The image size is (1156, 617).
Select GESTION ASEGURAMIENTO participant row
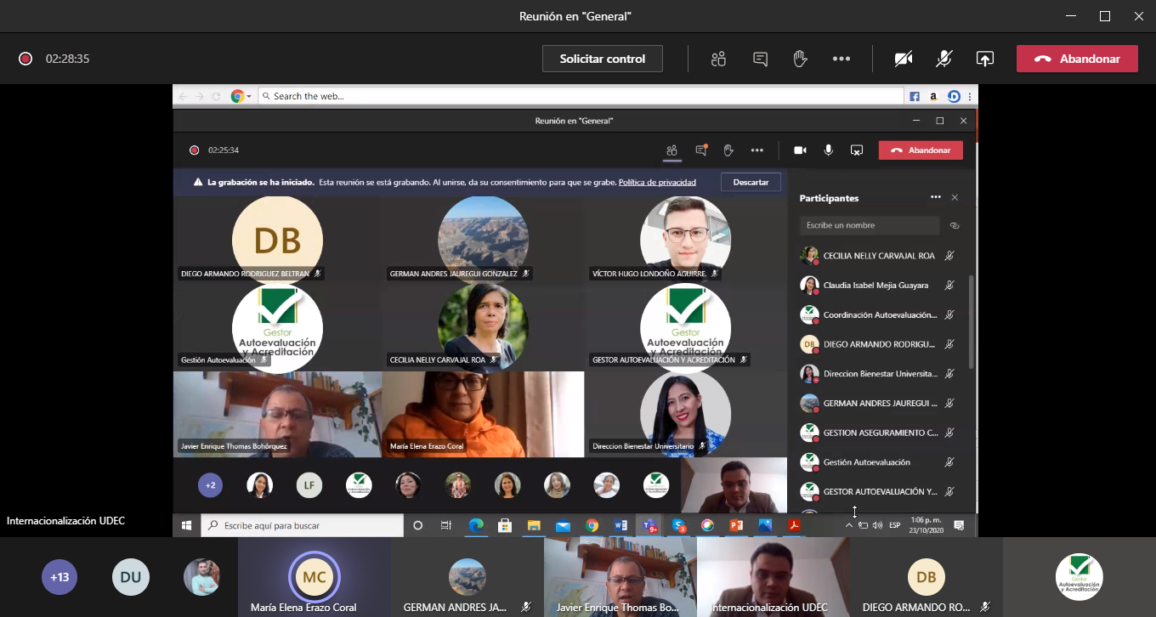[x=879, y=433]
